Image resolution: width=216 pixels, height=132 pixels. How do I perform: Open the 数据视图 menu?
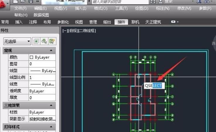[x=41, y=15]
